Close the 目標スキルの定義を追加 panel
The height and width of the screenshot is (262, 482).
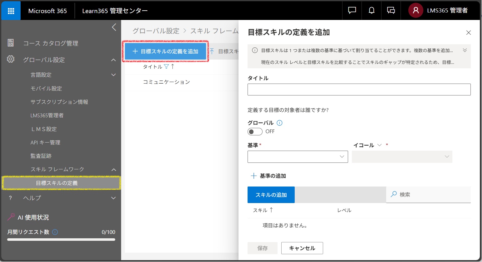click(468, 32)
